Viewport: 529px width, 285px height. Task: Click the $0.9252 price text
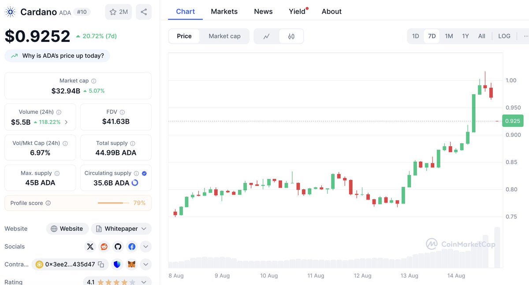37,36
